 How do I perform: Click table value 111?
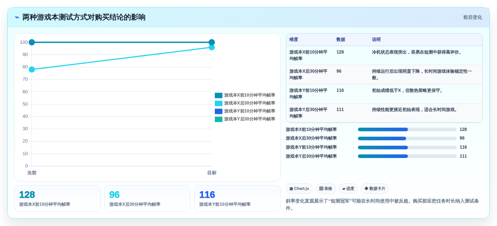coord(340,110)
